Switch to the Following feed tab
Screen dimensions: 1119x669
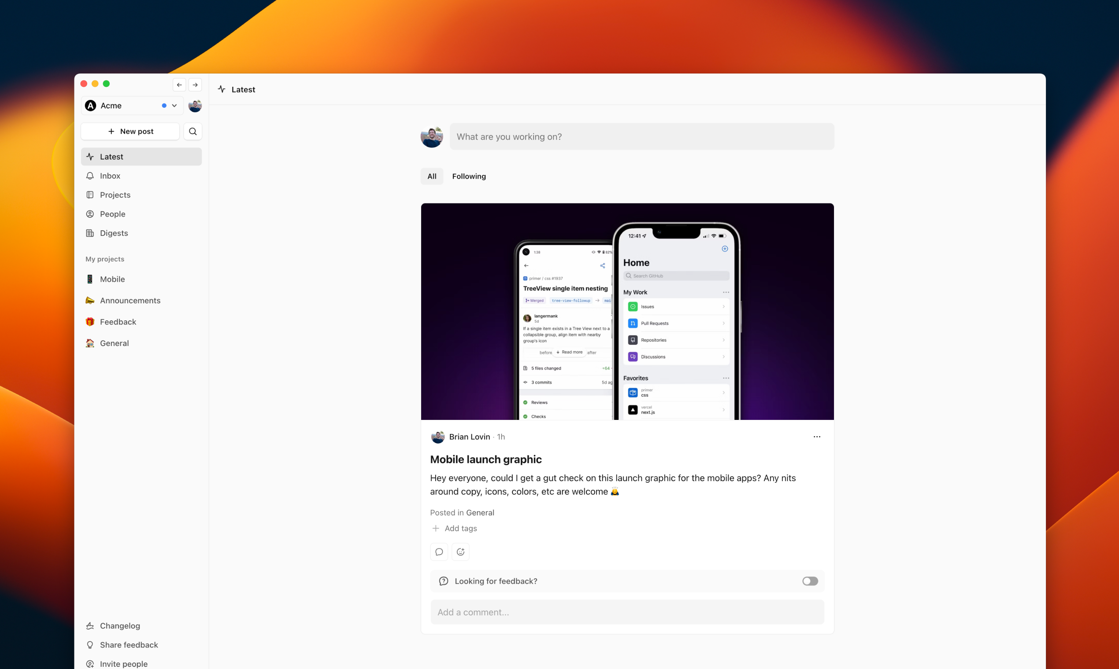tap(469, 176)
